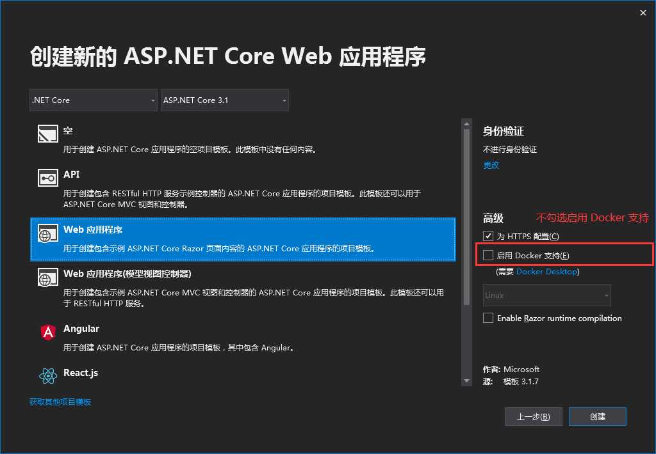Select the React.js template title
The width and height of the screenshot is (656, 454).
81,373
